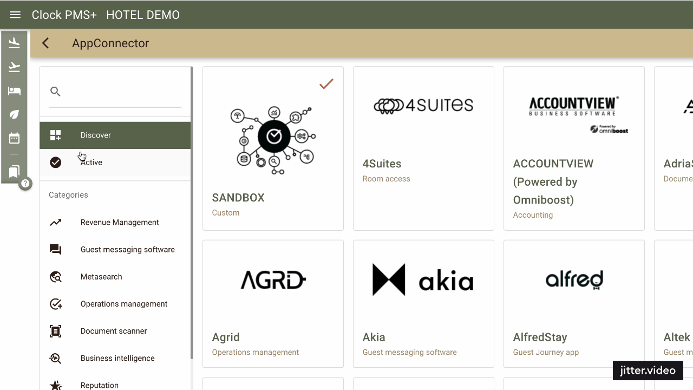Click the Akia card title
The image size is (693, 390).
[374, 337]
